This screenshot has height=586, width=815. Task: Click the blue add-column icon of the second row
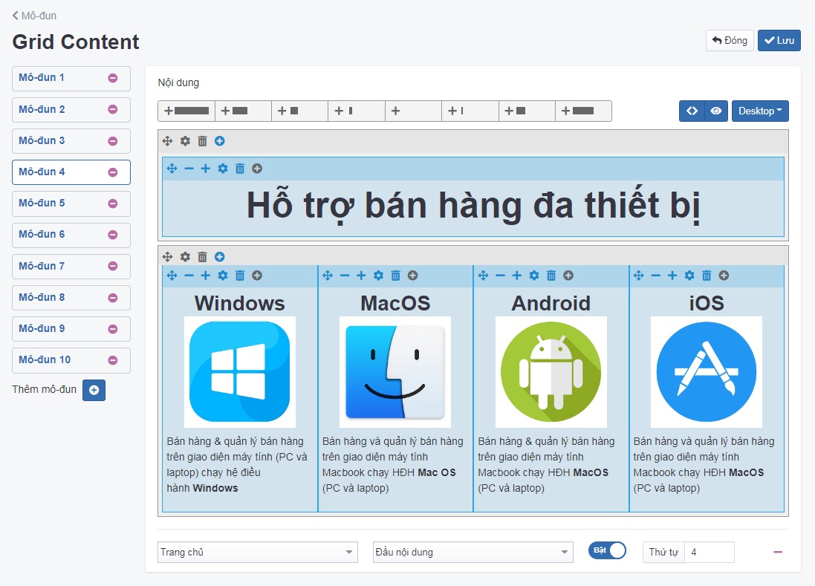point(220,257)
